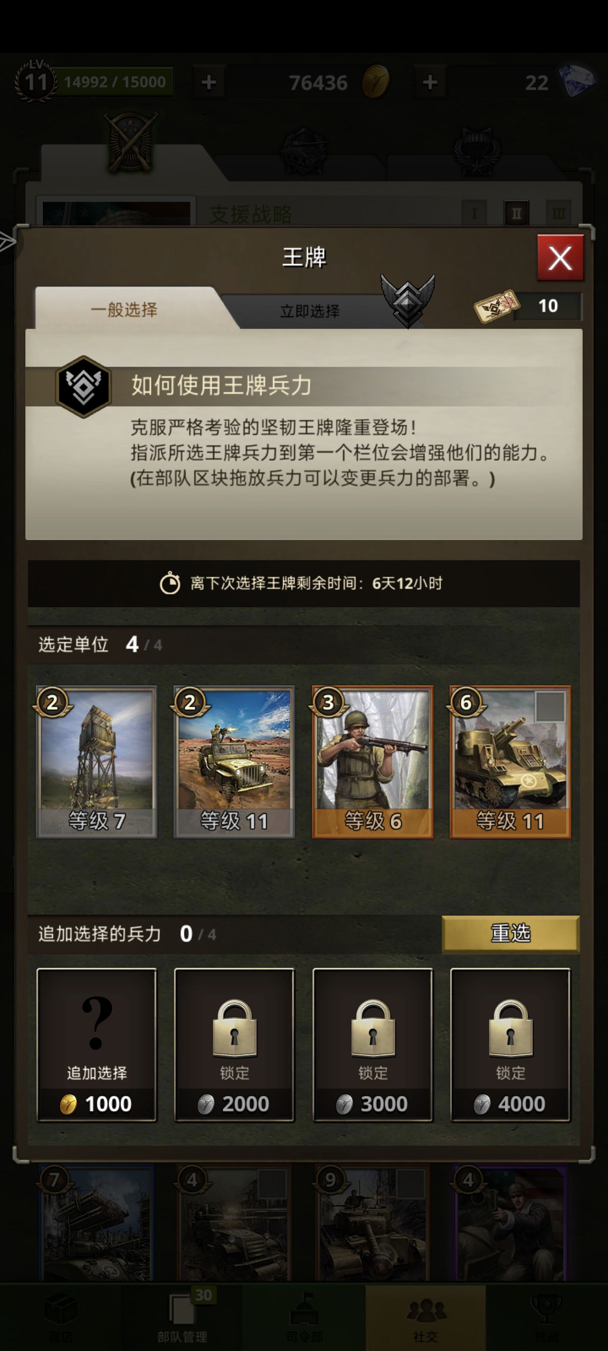The height and width of the screenshot is (1351, 608).
Task: Switch to the 一般选择 tab
Action: (124, 309)
